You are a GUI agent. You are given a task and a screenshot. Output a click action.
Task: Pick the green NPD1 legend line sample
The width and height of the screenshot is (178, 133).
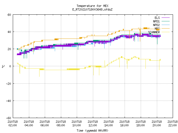[x=165, y=21]
